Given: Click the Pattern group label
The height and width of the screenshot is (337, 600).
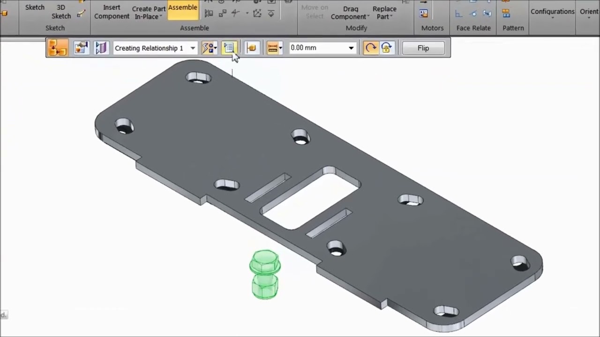Looking at the screenshot, I should pos(513,28).
